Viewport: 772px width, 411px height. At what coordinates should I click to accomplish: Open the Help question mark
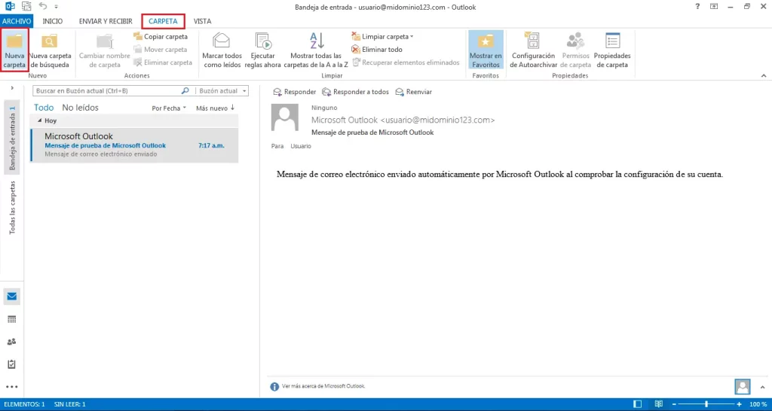[x=697, y=7]
